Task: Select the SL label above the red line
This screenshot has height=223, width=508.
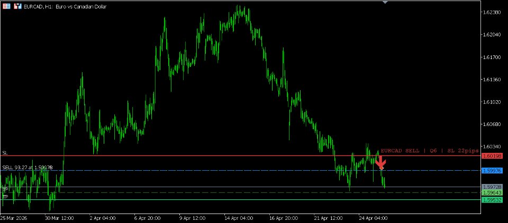Action: pyautogui.click(x=5, y=153)
